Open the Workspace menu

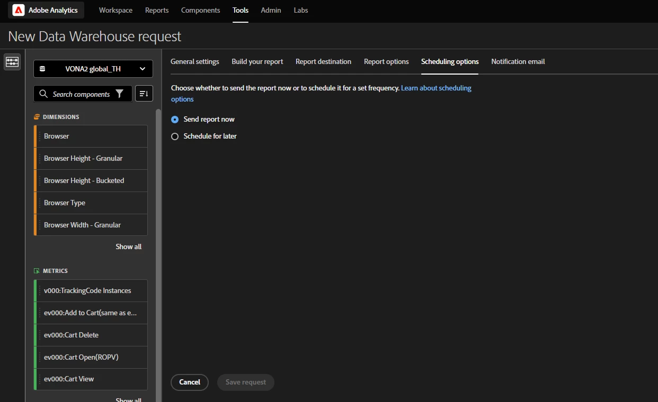(x=115, y=10)
